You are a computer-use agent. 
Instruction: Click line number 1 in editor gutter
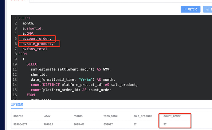pyautogui.click(x=16, y=18)
